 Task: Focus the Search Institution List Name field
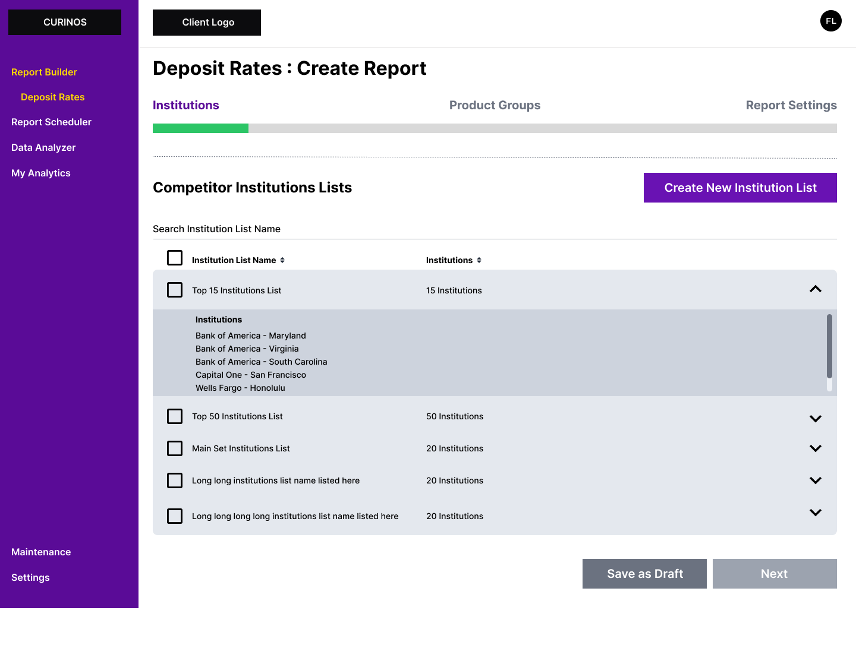click(x=495, y=229)
